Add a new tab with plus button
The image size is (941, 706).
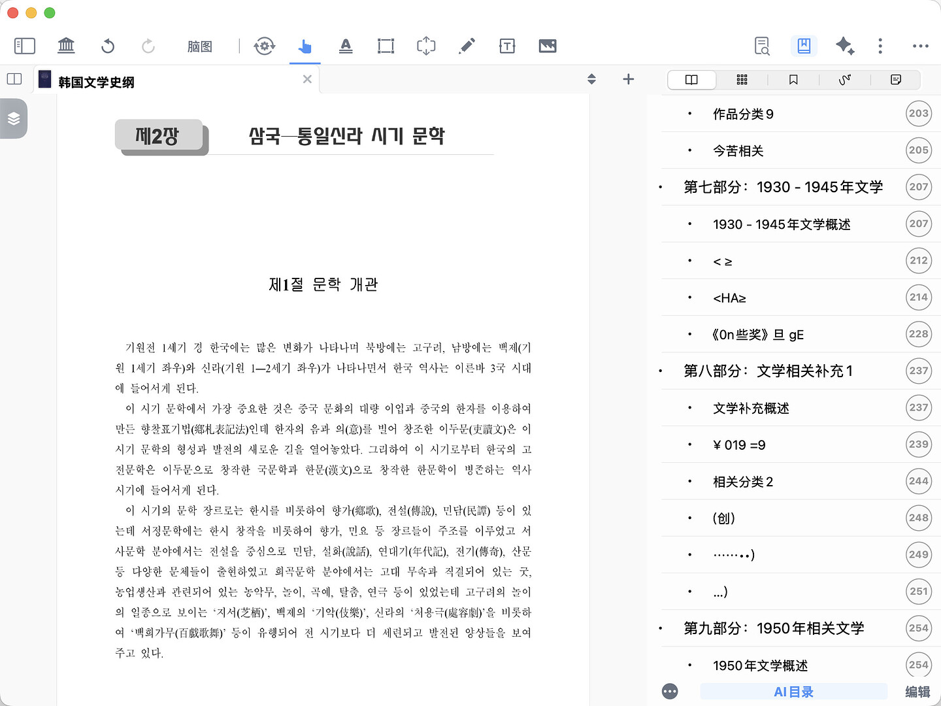pyautogui.click(x=628, y=79)
